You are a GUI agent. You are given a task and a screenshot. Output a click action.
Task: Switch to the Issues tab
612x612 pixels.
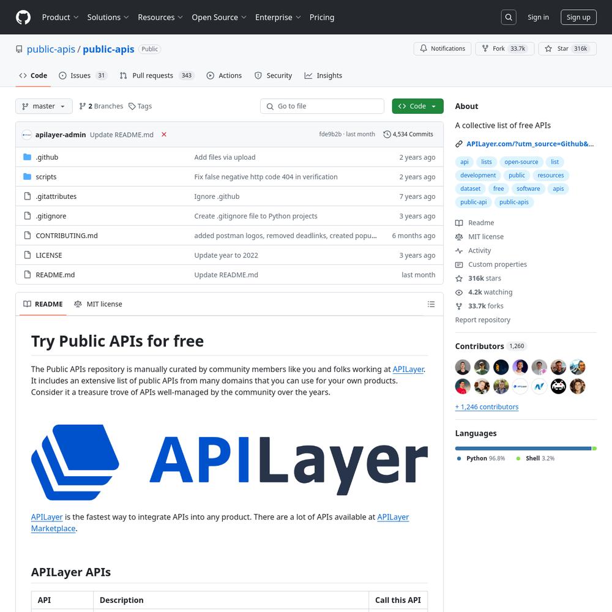83,75
